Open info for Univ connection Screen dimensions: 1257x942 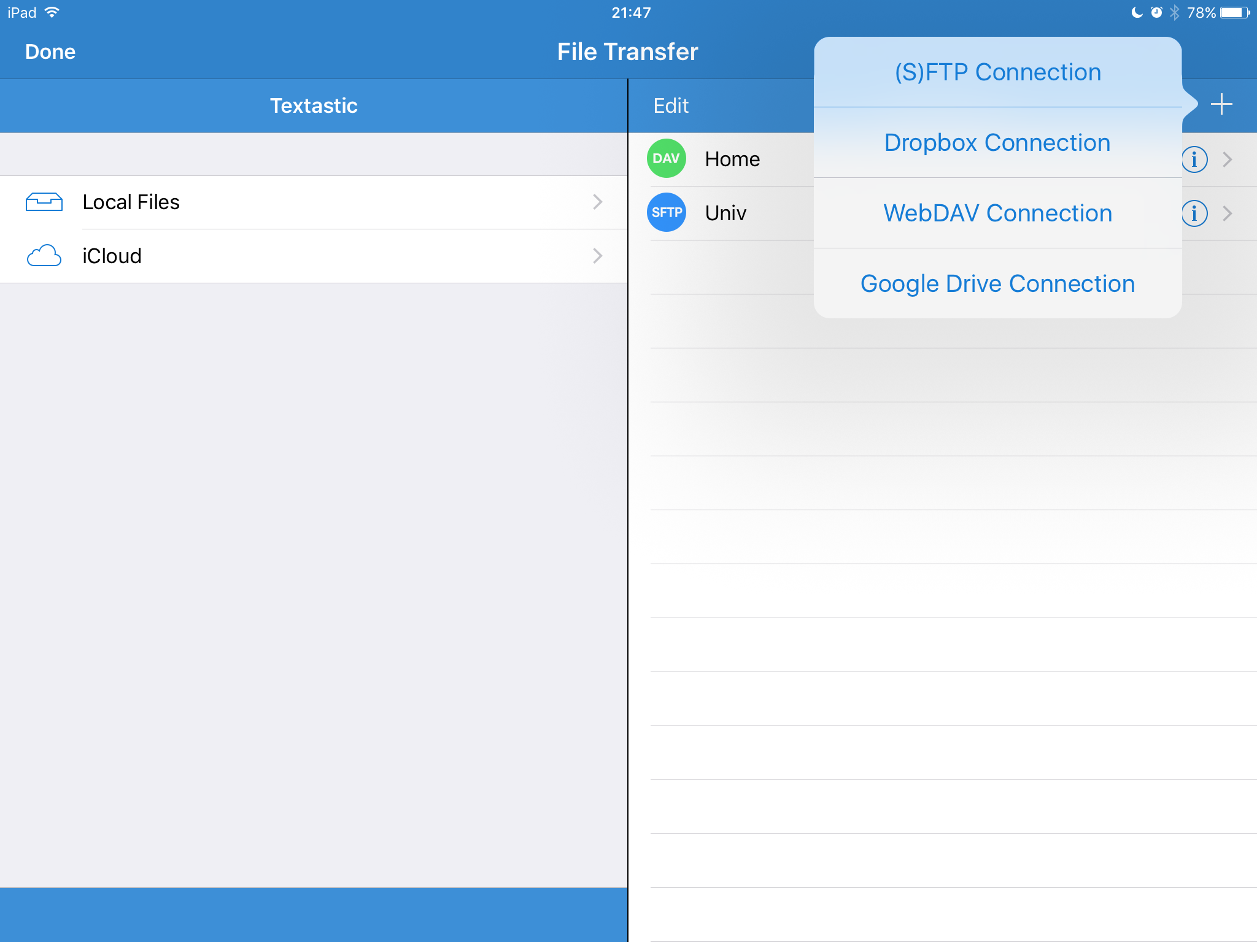pyautogui.click(x=1195, y=213)
